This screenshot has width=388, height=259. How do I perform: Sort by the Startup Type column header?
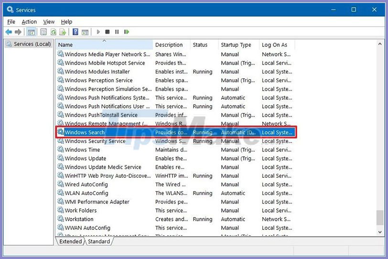(239, 45)
